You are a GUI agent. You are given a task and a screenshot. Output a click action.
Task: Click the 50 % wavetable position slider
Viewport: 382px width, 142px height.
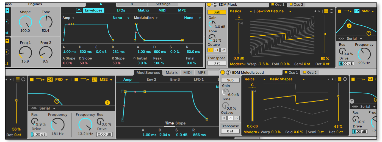(325, 34)
